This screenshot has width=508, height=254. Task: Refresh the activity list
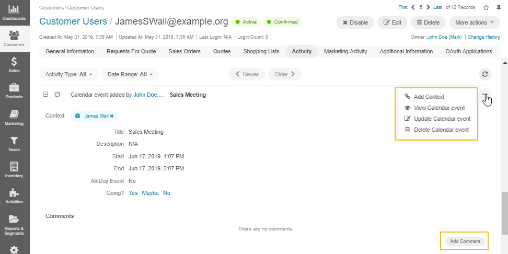(484, 74)
